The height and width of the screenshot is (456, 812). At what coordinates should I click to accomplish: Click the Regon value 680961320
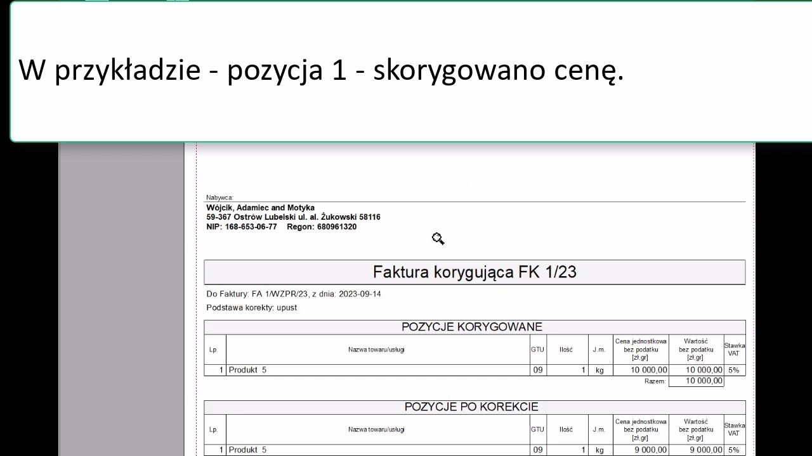[337, 227]
